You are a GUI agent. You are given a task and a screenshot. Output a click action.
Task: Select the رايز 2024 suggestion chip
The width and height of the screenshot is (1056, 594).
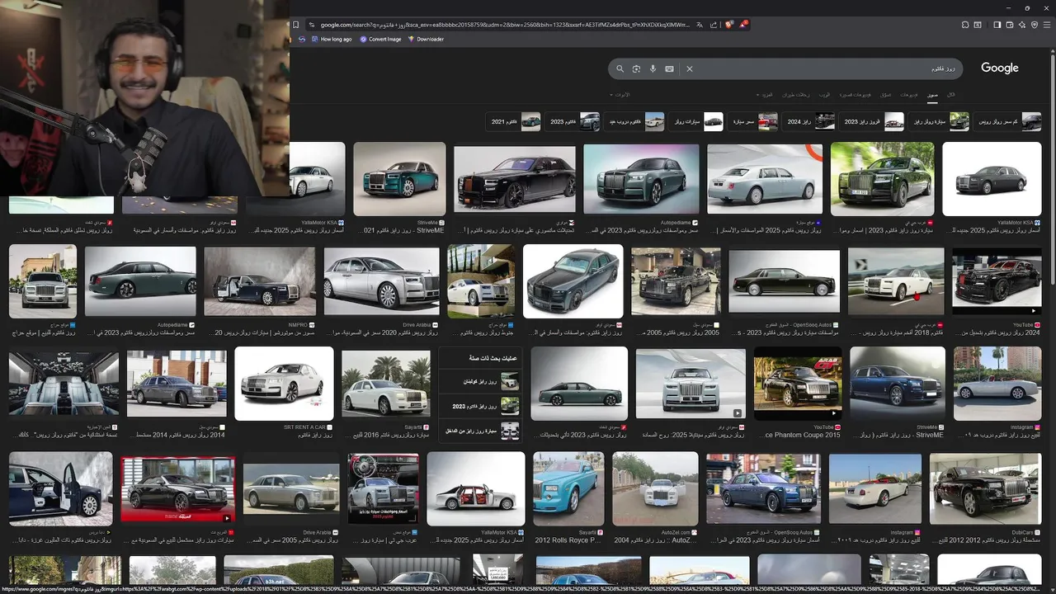809,122
